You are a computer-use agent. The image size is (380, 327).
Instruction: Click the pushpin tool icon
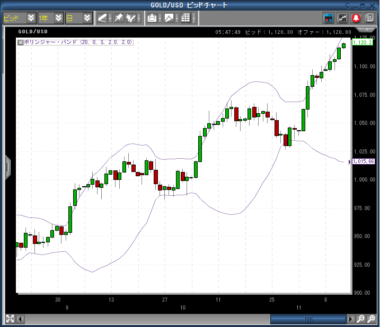[x=118, y=18]
